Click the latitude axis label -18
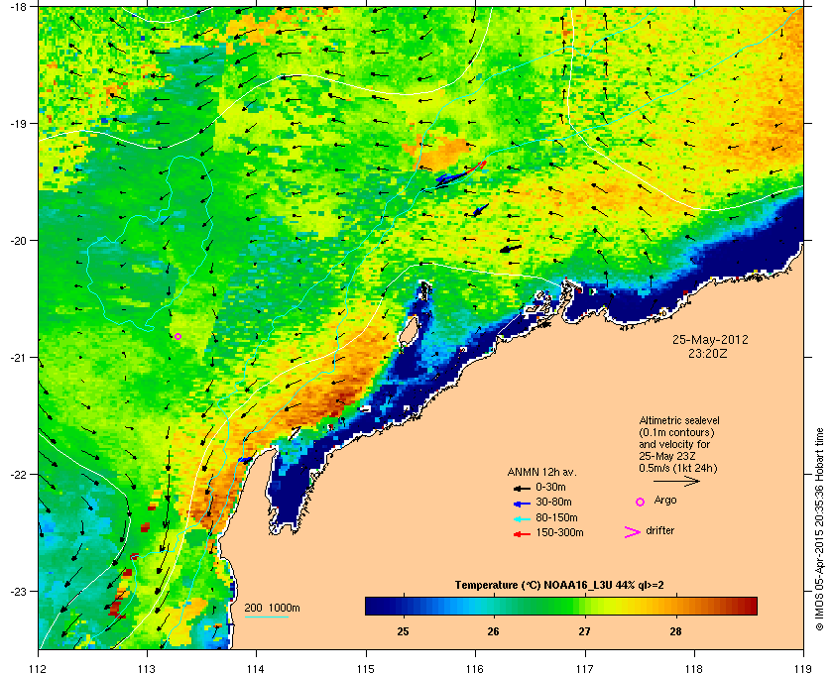This screenshot has width=833, height=674. tap(18, 7)
